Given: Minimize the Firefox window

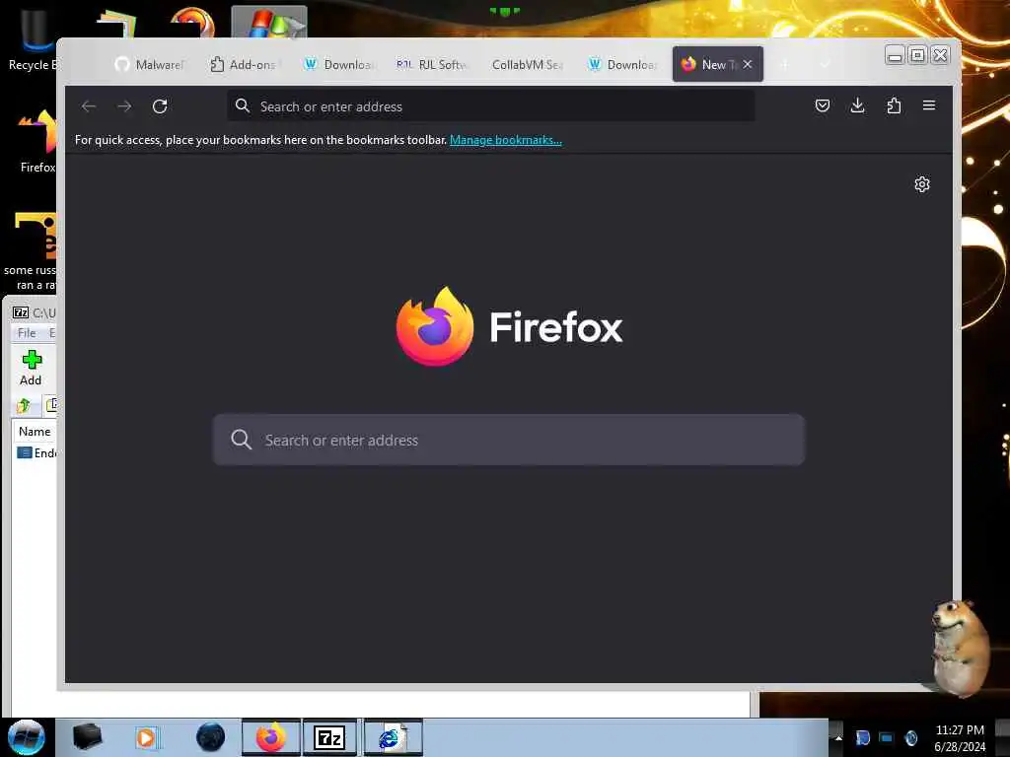Looking at the screenshot, I should 895,56.
